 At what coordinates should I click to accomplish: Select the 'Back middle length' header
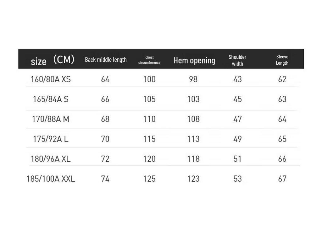[x=106, y=60]
